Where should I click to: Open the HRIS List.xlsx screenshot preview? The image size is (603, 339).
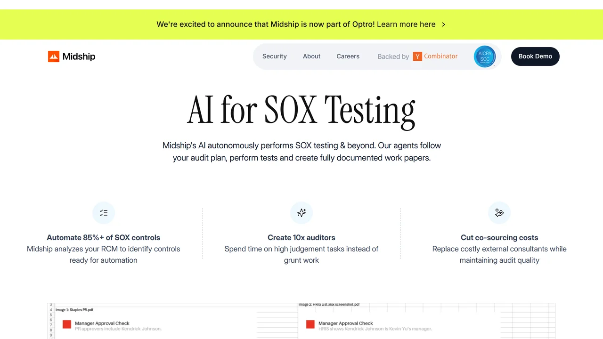click(x=329, y=305)
